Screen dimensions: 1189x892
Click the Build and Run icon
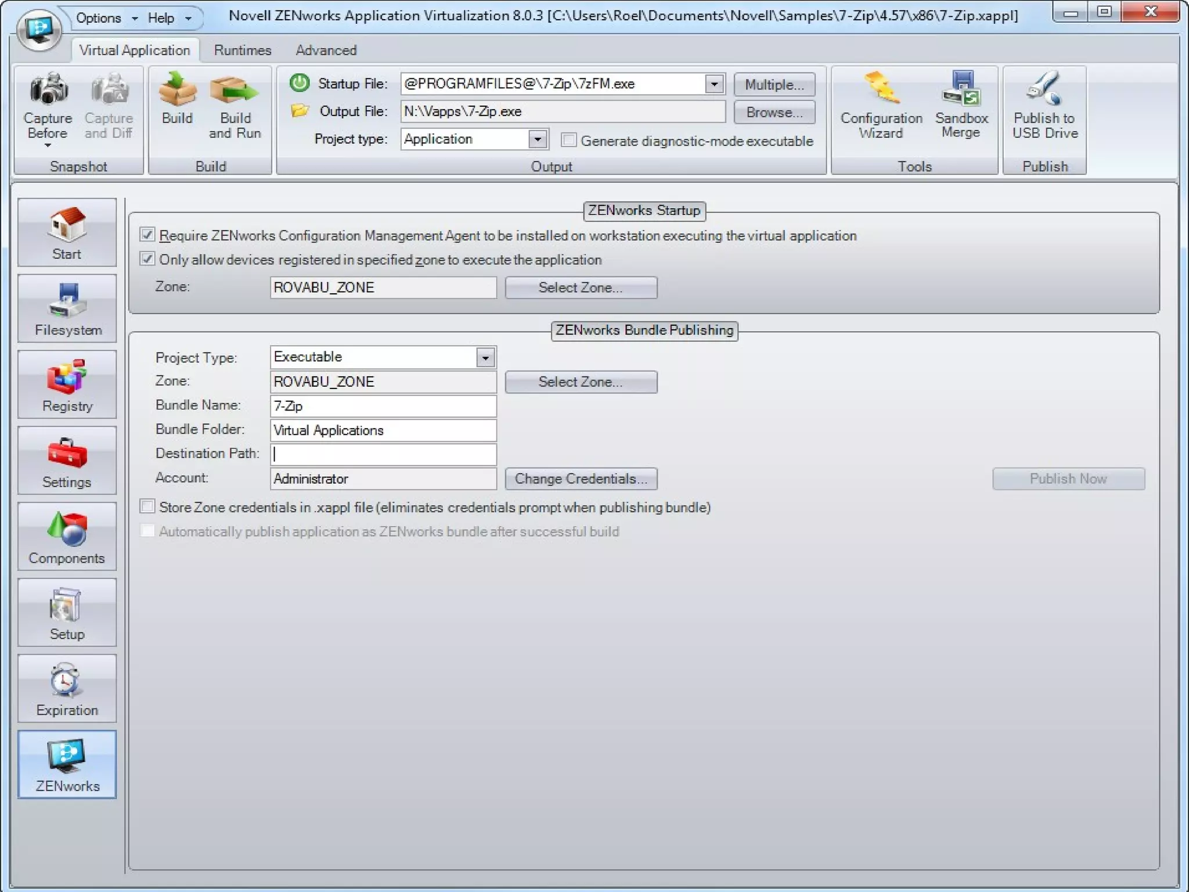point(234,90)
